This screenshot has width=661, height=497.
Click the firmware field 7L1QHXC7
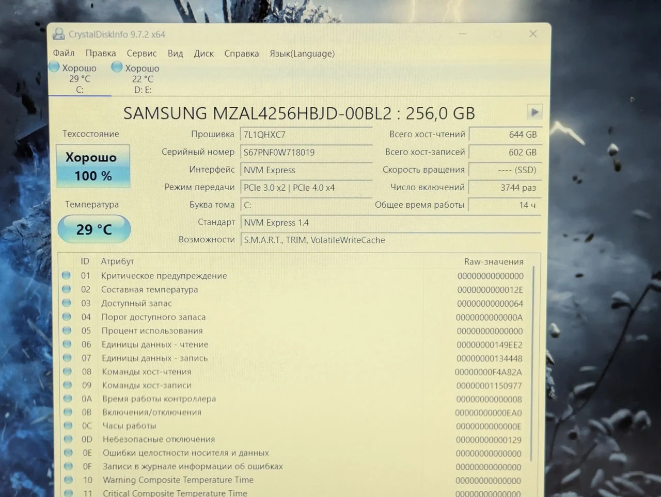[306, 135]
